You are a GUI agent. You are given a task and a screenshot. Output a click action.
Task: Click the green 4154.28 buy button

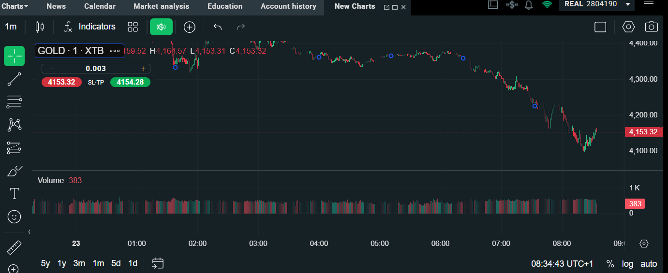(130, 82)
